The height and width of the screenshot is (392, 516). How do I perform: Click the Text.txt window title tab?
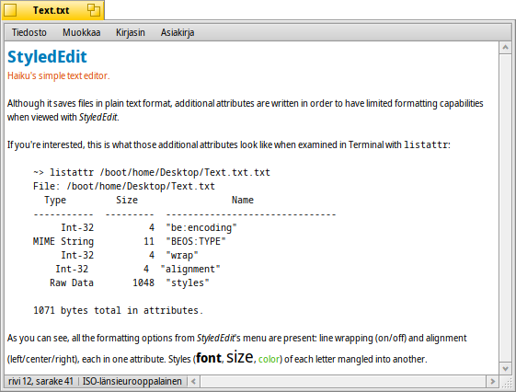(51, 10)
